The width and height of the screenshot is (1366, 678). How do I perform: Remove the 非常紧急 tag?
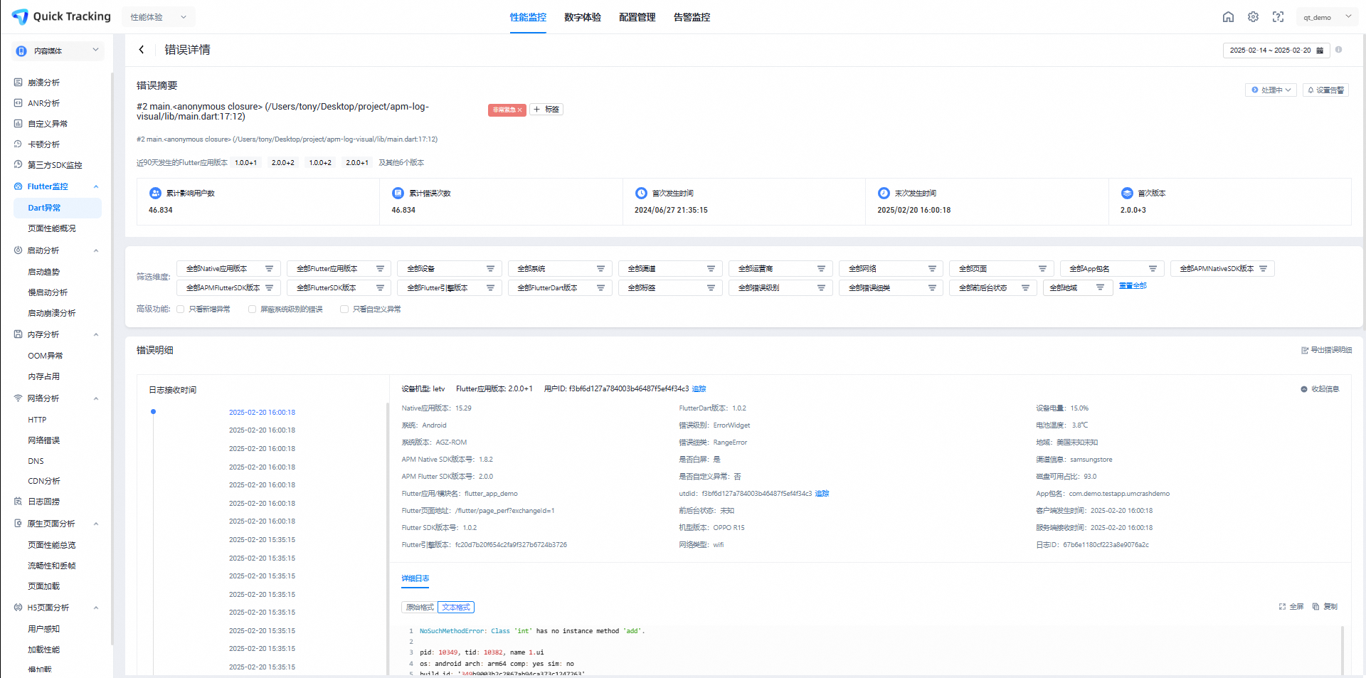click(x=520, y=110)
